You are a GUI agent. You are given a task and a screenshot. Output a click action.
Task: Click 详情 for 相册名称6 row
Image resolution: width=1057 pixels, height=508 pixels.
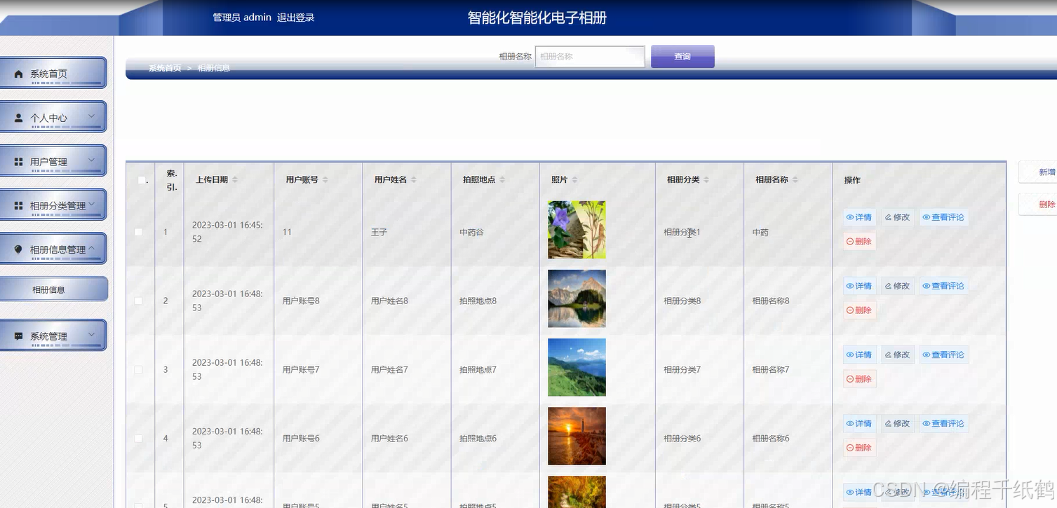tap(859, 423)
